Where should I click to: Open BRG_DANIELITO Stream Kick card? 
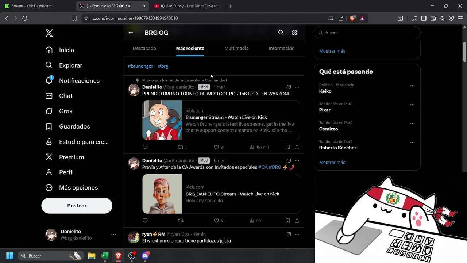[x=221, y=194]
